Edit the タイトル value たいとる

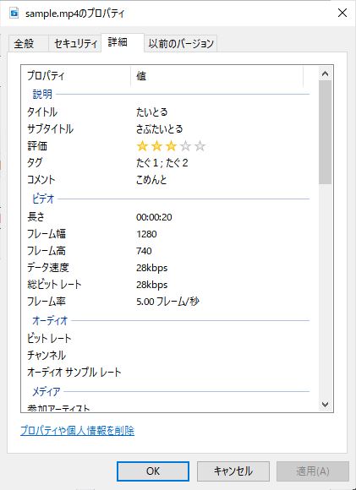click(x=152, y=112)
